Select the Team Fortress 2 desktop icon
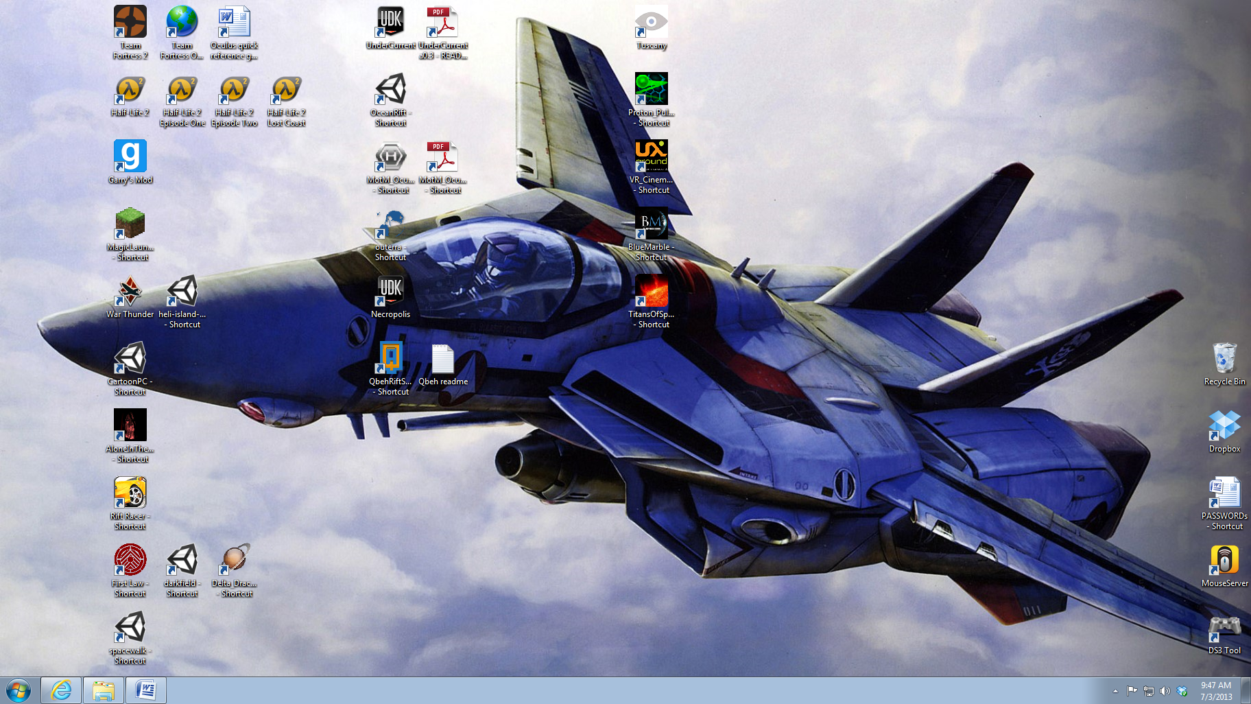Image resolution: width=1251 pixels, height=704 pixels. [130, 23]
